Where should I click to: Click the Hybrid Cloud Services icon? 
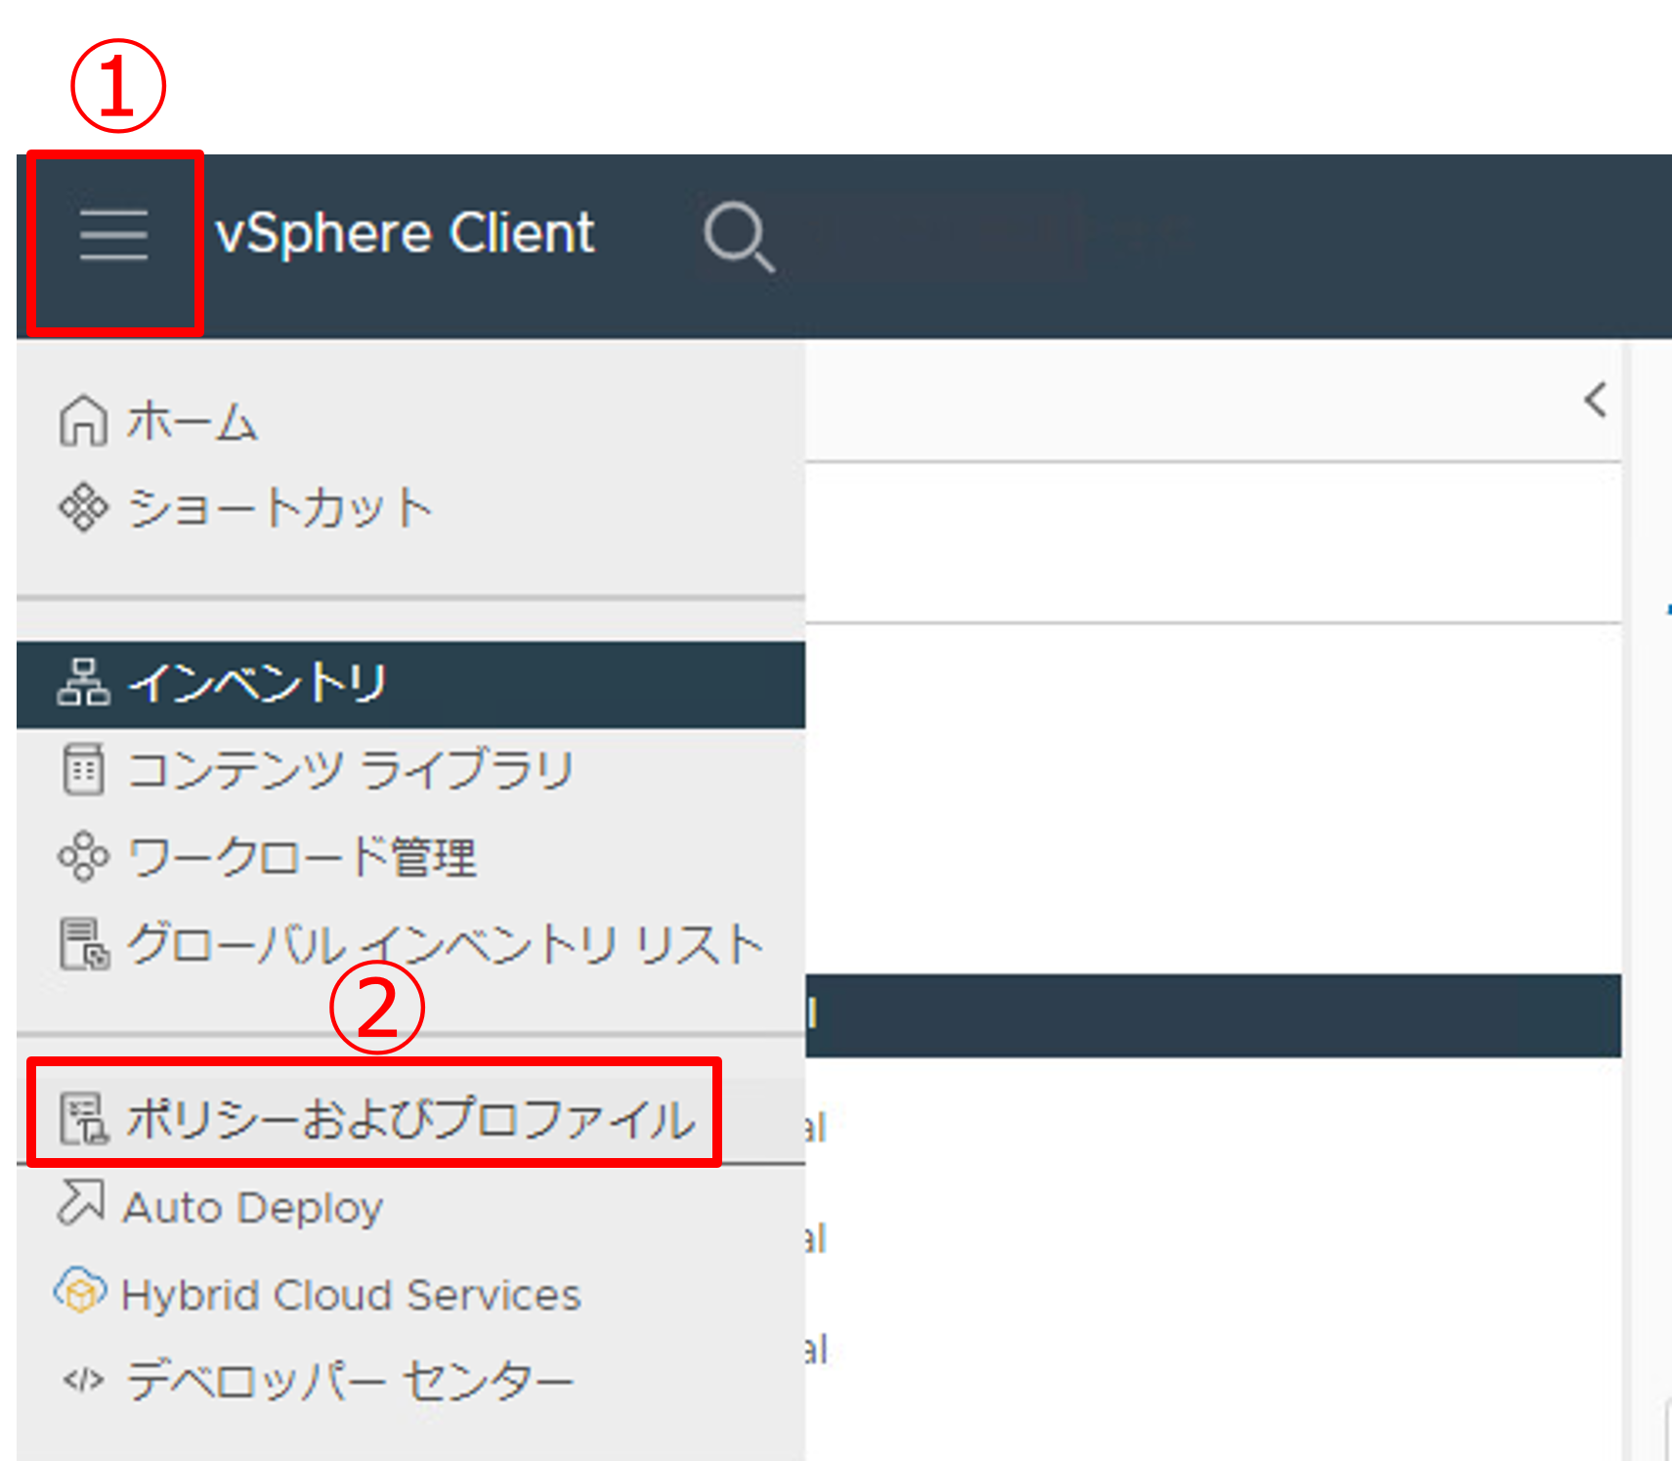point(80,1291)
